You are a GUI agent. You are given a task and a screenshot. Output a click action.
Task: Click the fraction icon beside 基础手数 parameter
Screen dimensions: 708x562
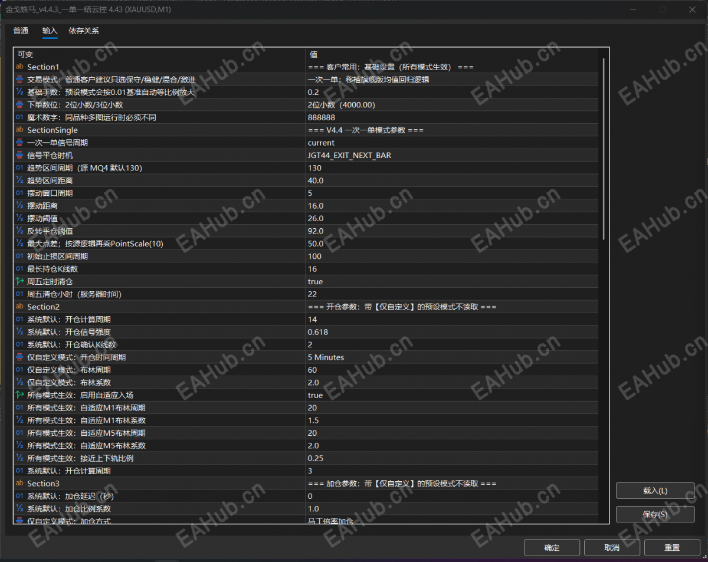pos(19,92)
